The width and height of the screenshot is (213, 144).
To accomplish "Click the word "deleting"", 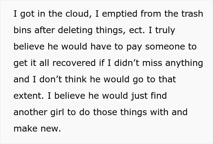I will click(x=75, y=30).
